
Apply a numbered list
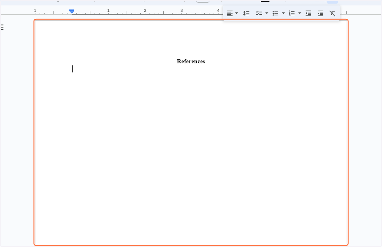click(x=292, y=13)
